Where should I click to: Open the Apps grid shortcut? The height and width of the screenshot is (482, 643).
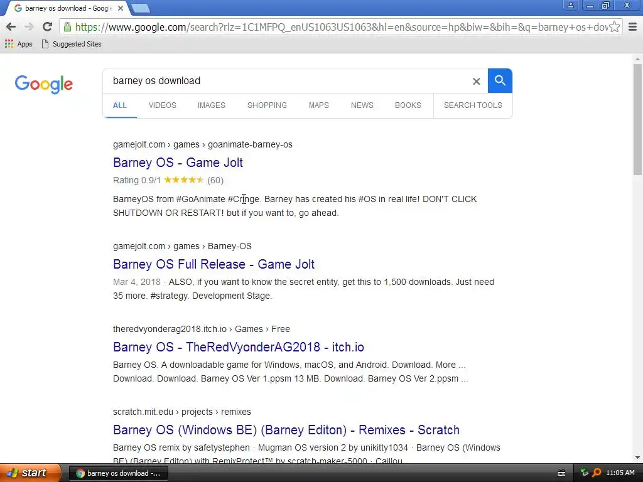(x=18, y=44)
